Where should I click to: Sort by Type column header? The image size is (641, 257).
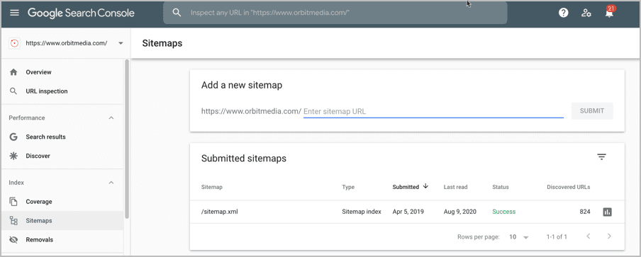click(348, 187)
